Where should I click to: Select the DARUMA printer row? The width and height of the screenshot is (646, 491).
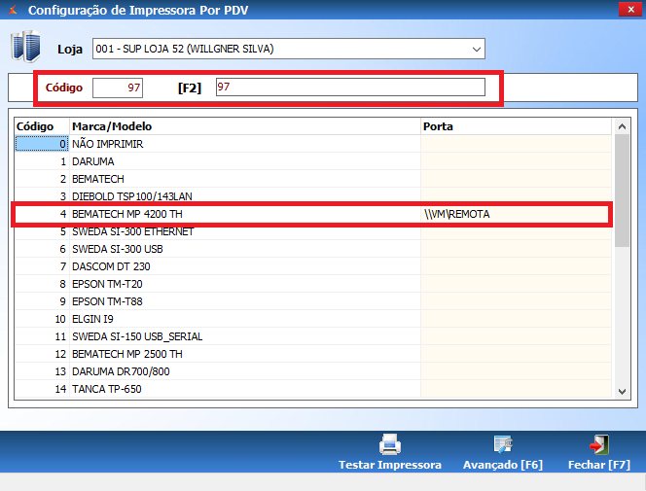pyautogui.click(x=313, y=161)
